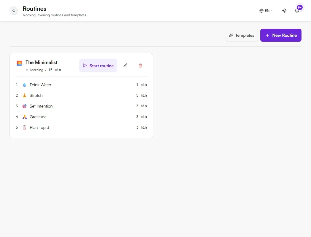Click the plus icon in New Routine button
Image resolution: width=311 pixels, height=237 pixels.
(x=267, y=35)
